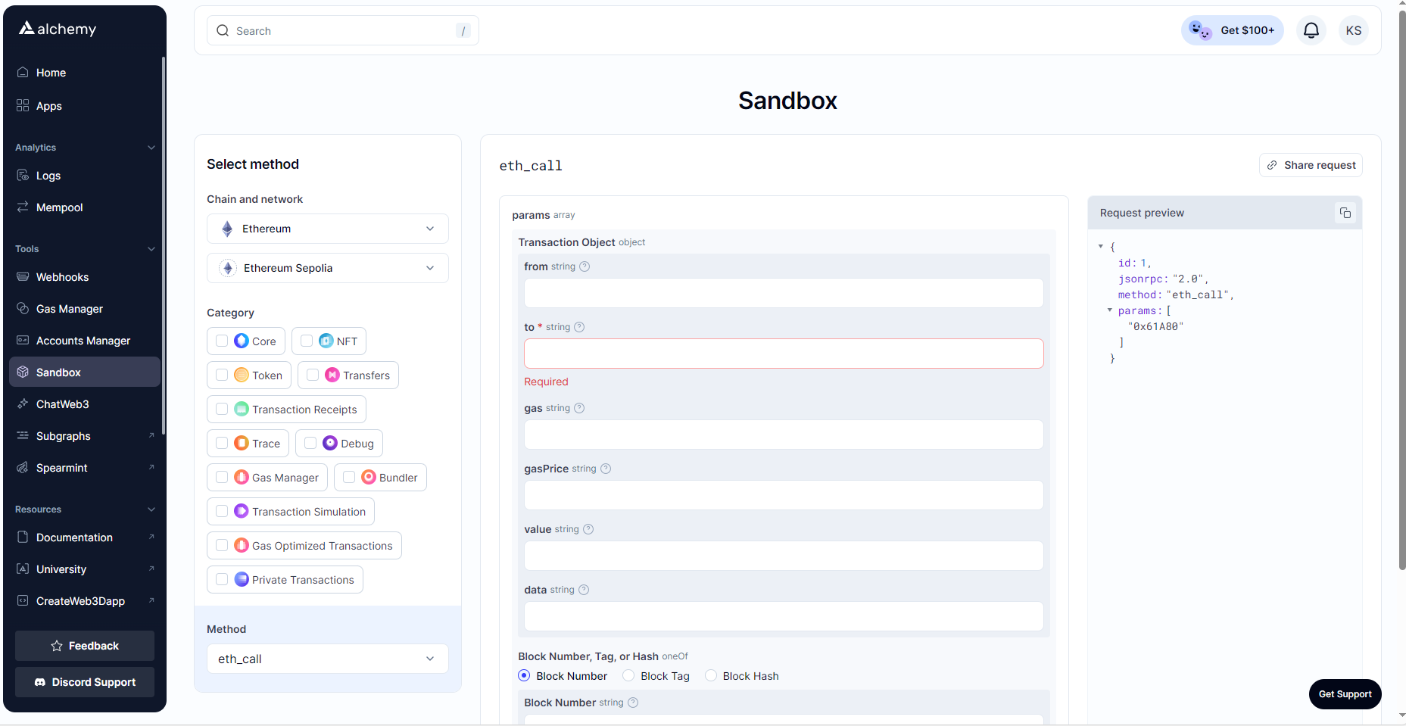The image size is (1406, 726).
Task: Collapse the Tools sidebar section
Action: point(151,249)
